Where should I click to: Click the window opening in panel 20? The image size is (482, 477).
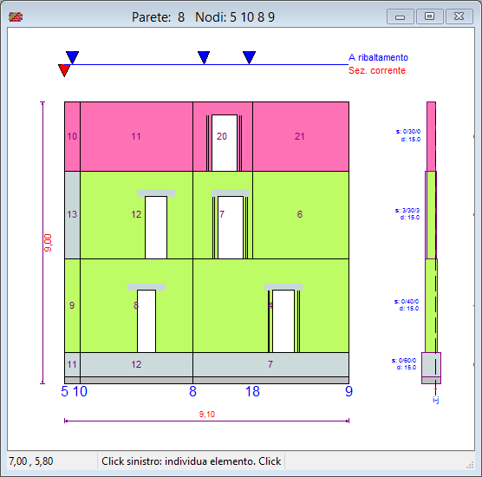pyautogui.click(x=225, y=143)
